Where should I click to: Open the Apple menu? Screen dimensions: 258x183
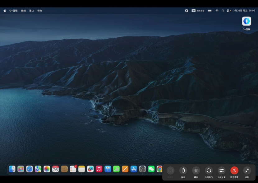coord(5,11)
